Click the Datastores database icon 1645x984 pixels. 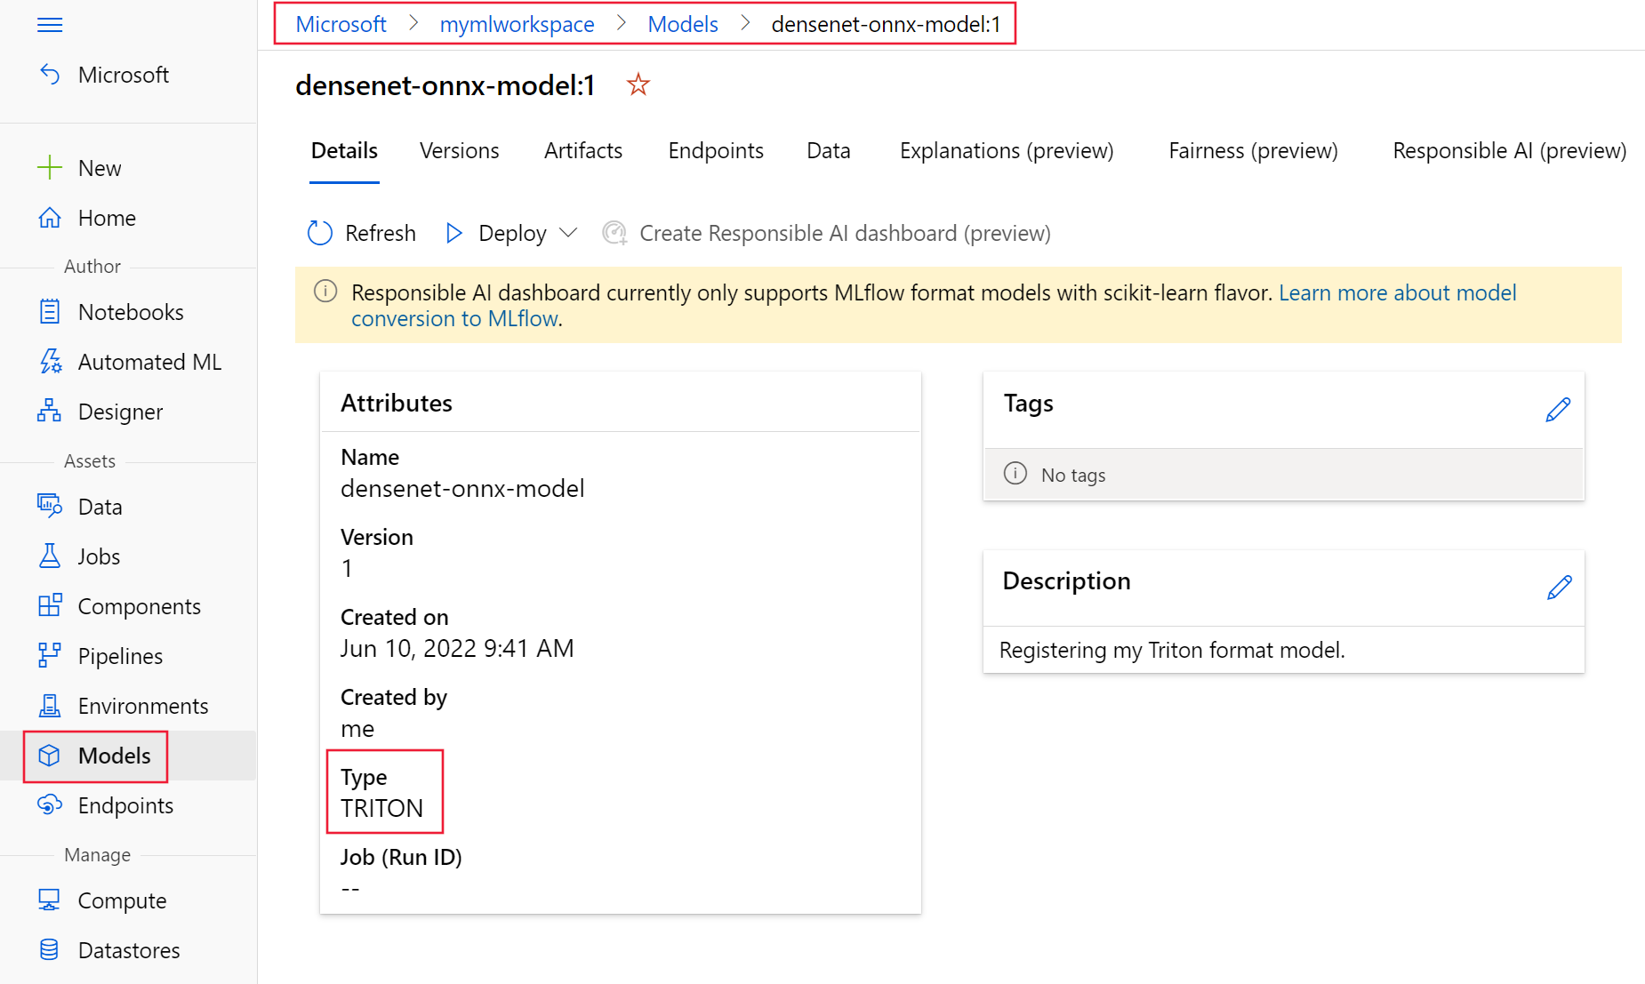[x=50, y=950]
